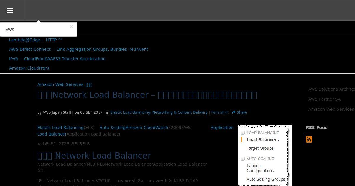
Task: Collapse the LOAD BALANCING section
Action: click(x=243, y=133)
